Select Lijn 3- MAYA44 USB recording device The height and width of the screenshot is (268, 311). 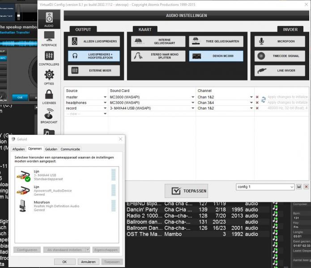67,175
